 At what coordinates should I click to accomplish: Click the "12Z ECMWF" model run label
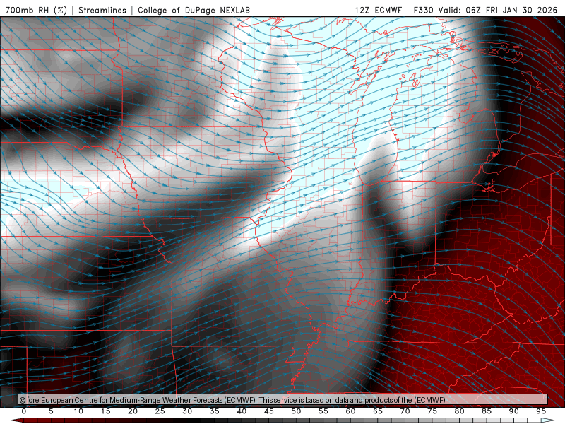point(378,10)
